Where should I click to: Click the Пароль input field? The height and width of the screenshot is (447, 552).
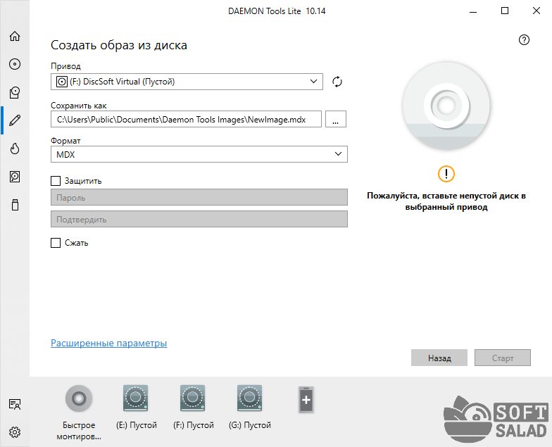tap(199, 197)
